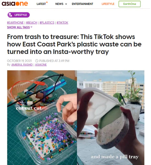The height and width of the screenshot is (165, 151).
Task: Go to the Entertainment section
Action: pos(83,4)
